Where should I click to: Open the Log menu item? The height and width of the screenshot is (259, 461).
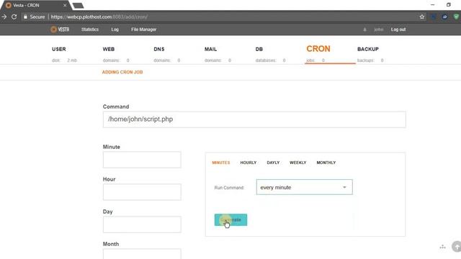(x=115, y=29)
